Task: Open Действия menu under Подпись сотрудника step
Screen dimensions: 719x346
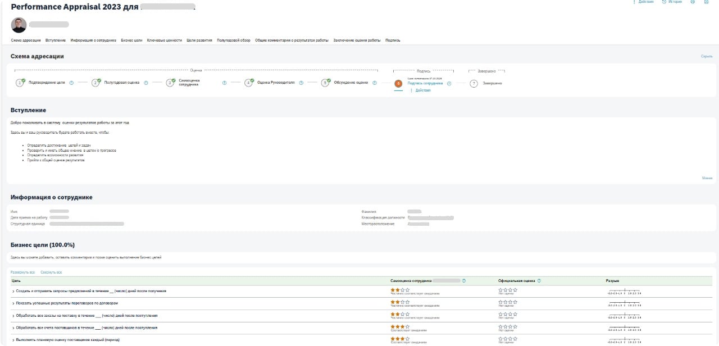Action: [x=421, y=90]
